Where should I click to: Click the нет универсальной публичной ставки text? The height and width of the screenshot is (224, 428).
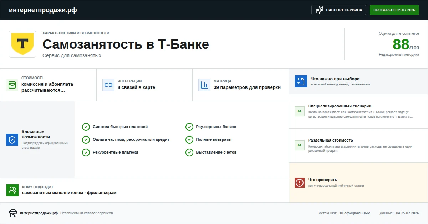point(336,186)
